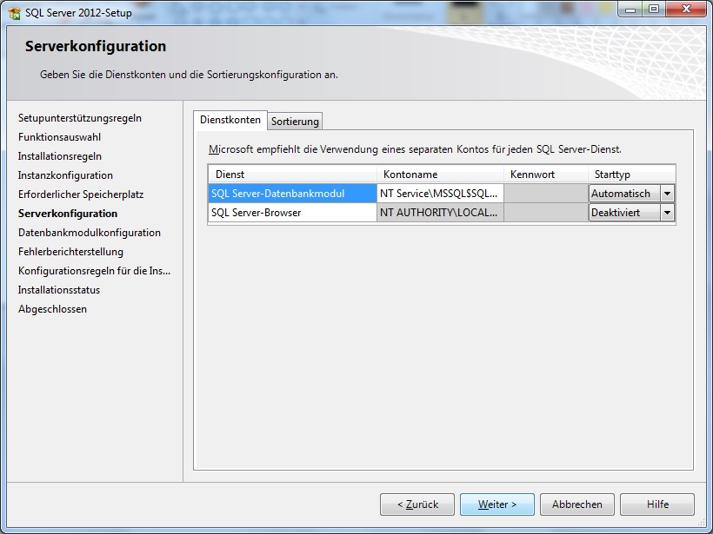Click the Dienst column header

292,175
